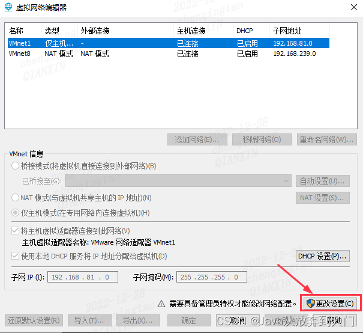Toggle 使用本地 DHCP 服务 checkbox
Screen dimensions: 363x333
tap(15, 256)
